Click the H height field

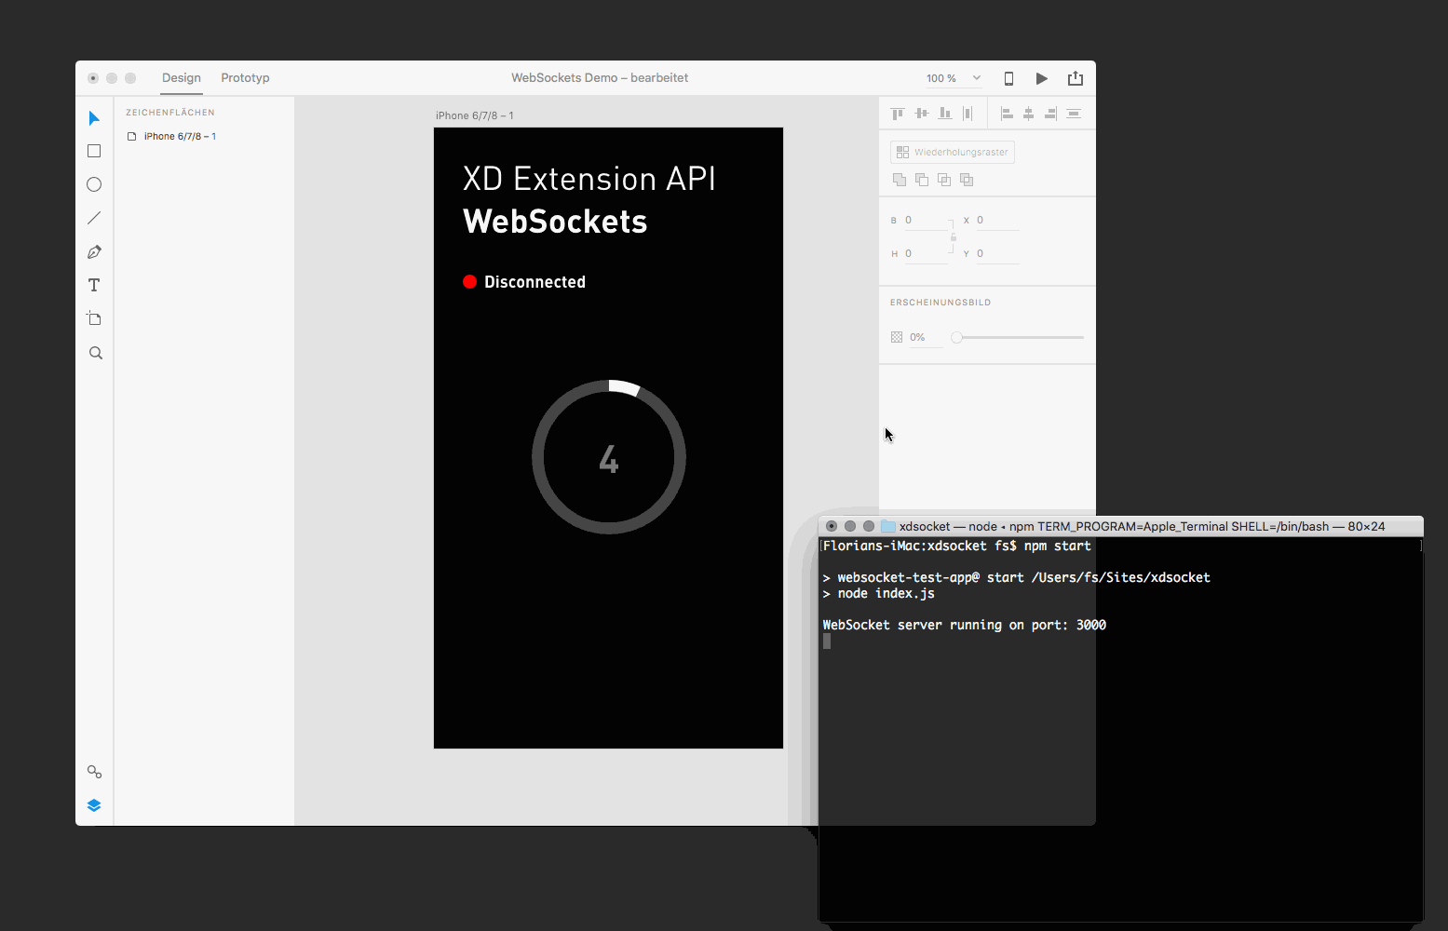927,254
